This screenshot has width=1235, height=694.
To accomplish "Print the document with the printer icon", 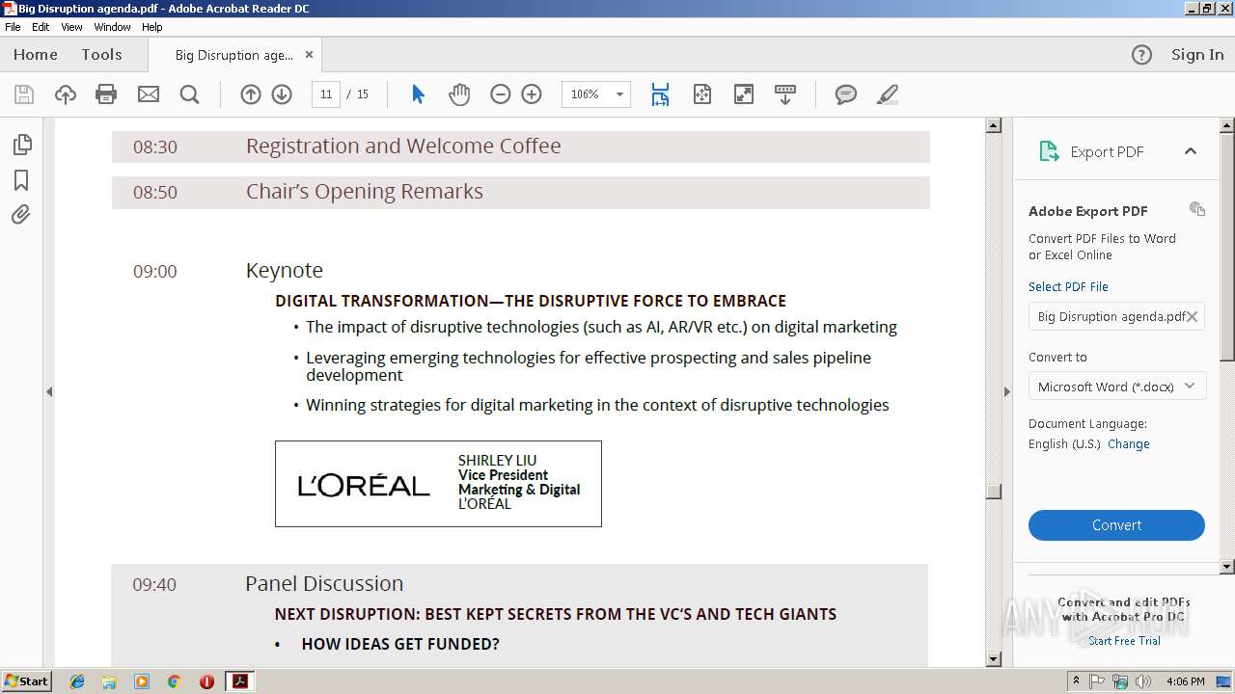I will (x=106, y=94).
